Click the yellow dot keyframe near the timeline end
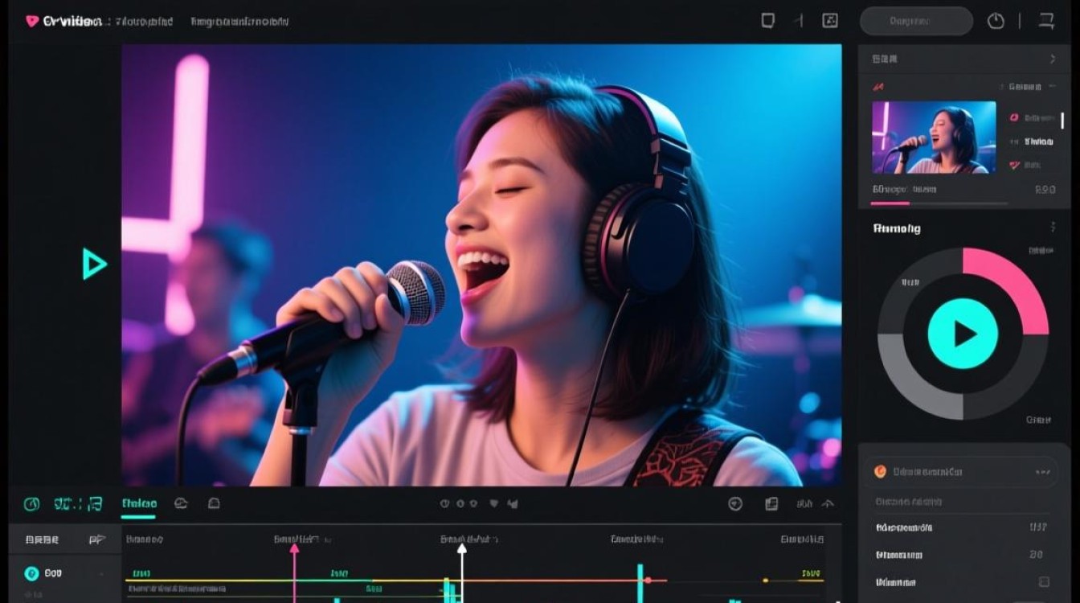Screen dimensions: 1080x603 (x=765, y=580)
